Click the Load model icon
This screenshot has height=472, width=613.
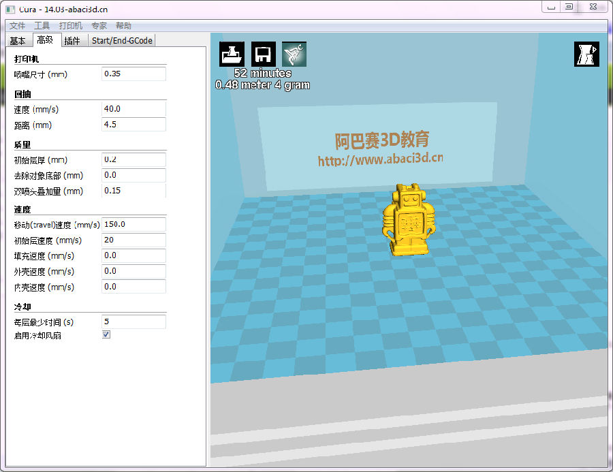(232, 54)
